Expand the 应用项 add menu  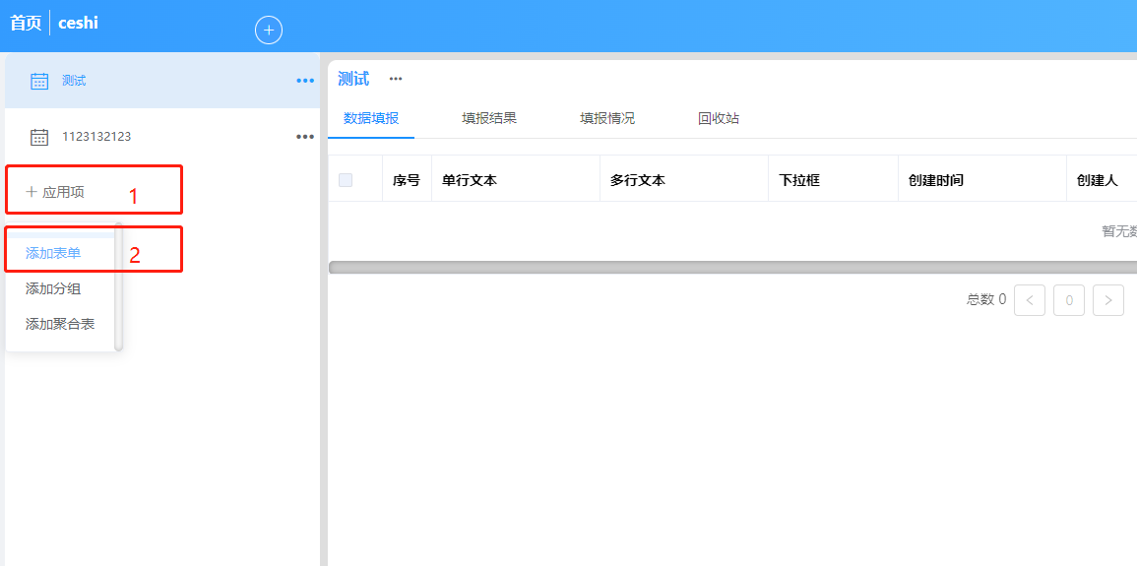(x=56, y=192)
